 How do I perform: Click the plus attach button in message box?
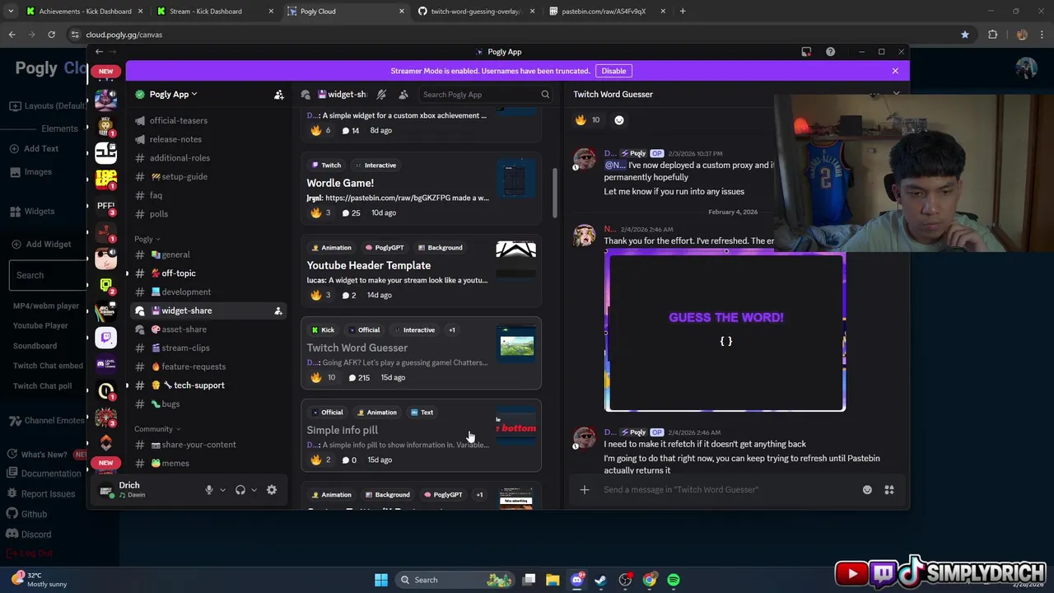pos(585,490)
